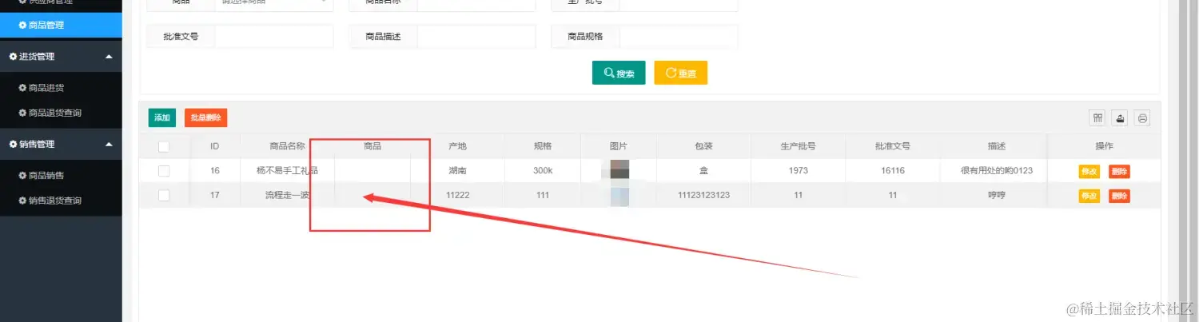Click the cell 很有用处的哟0123
Viewport: 1199px width, 322px height.
click(997, 171)
